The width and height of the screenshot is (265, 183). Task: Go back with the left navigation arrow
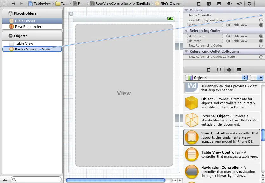coord(14,3)
